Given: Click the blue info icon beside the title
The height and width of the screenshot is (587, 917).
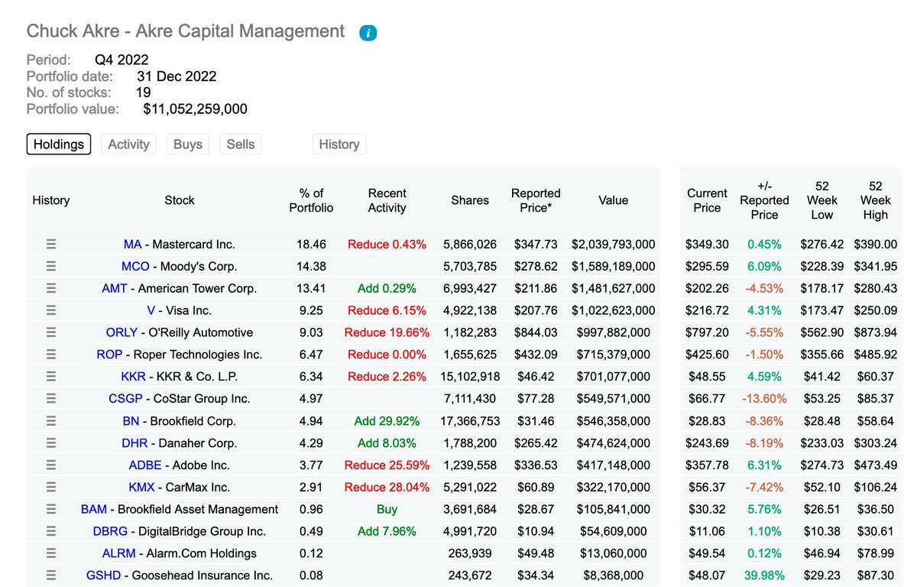Looking at the screenshot, I should coord(368,33).
